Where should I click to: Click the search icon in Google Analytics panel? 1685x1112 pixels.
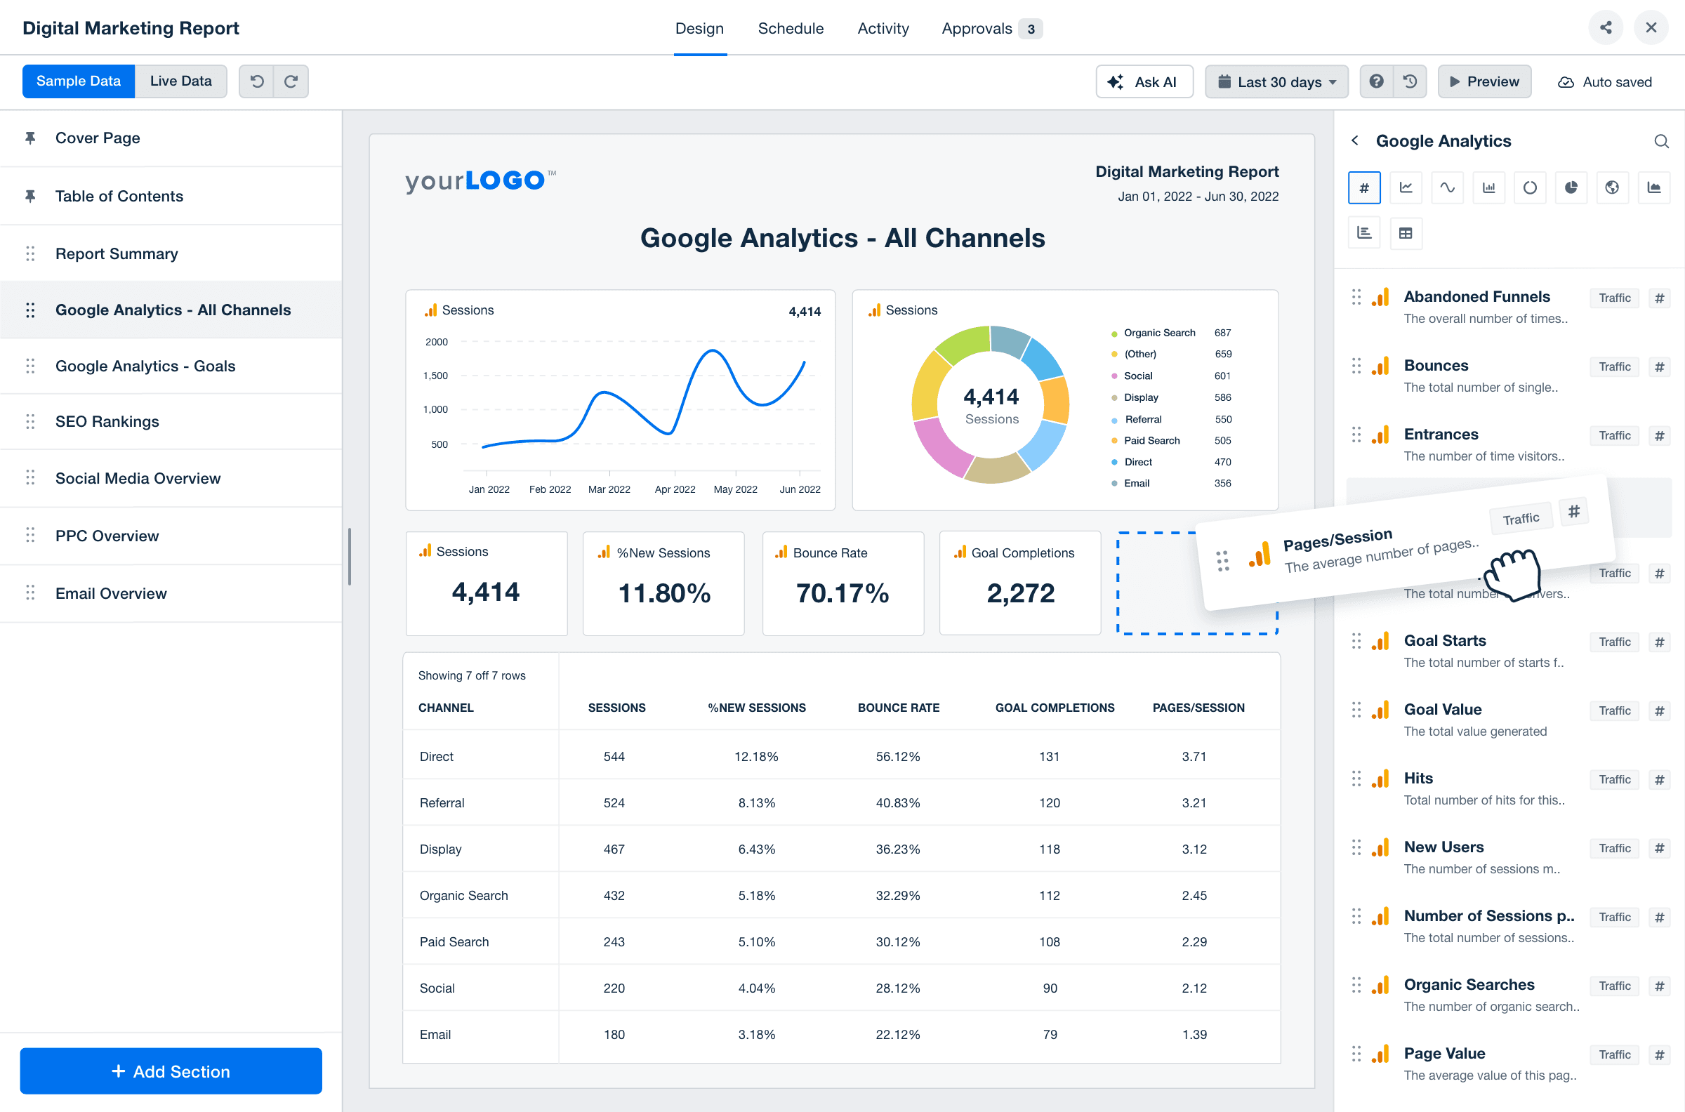click(1663, 141)
